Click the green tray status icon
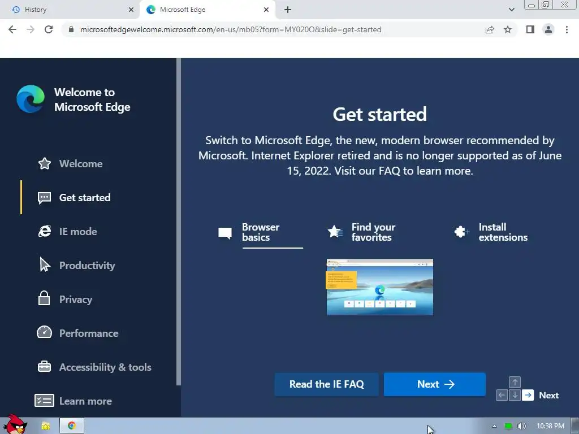 point(508,426)
